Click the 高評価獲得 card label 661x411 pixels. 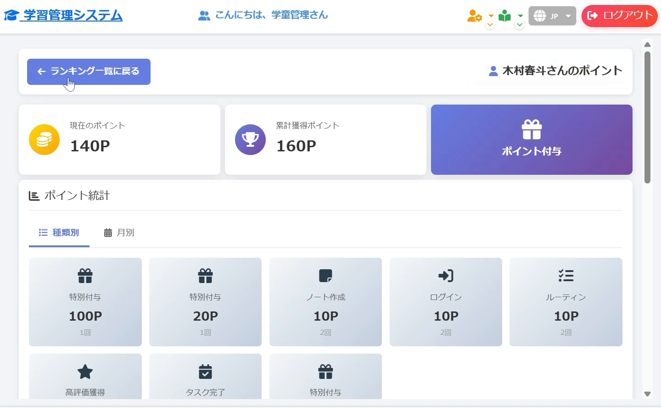point(85,393)
